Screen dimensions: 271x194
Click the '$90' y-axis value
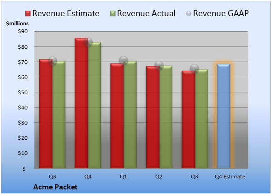tap(23, 32)
